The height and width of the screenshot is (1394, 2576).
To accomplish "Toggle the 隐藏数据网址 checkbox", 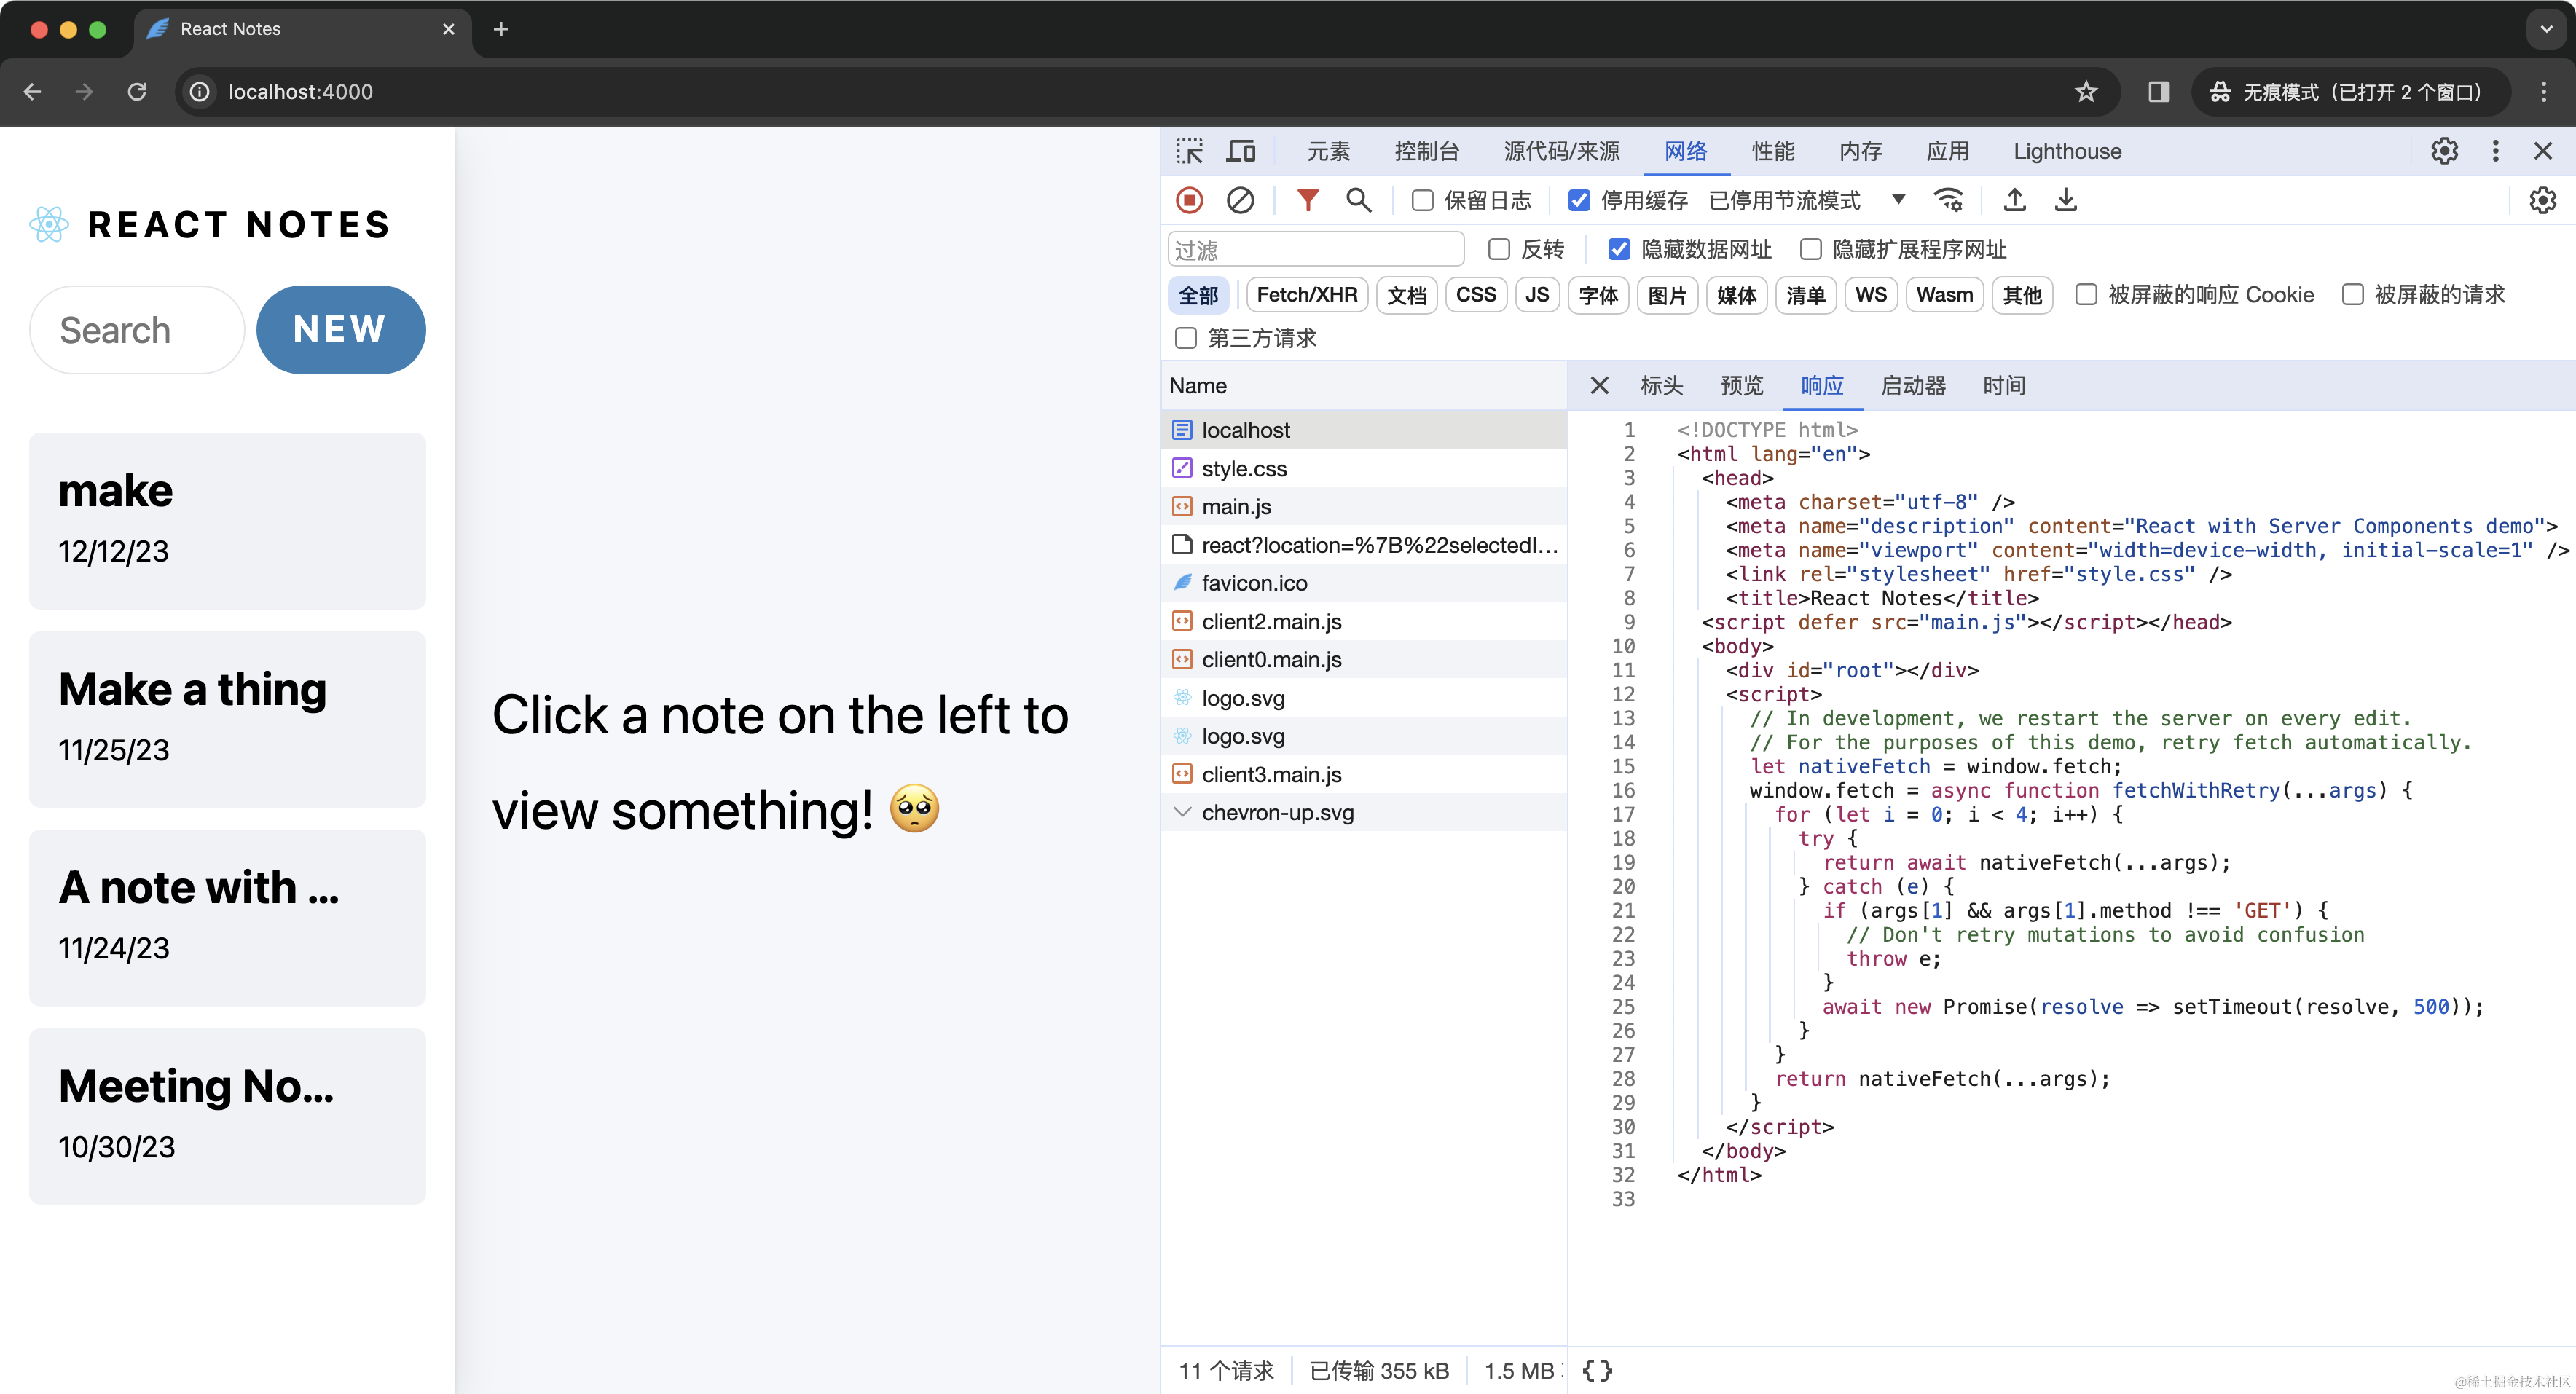I will point(1619,249).
